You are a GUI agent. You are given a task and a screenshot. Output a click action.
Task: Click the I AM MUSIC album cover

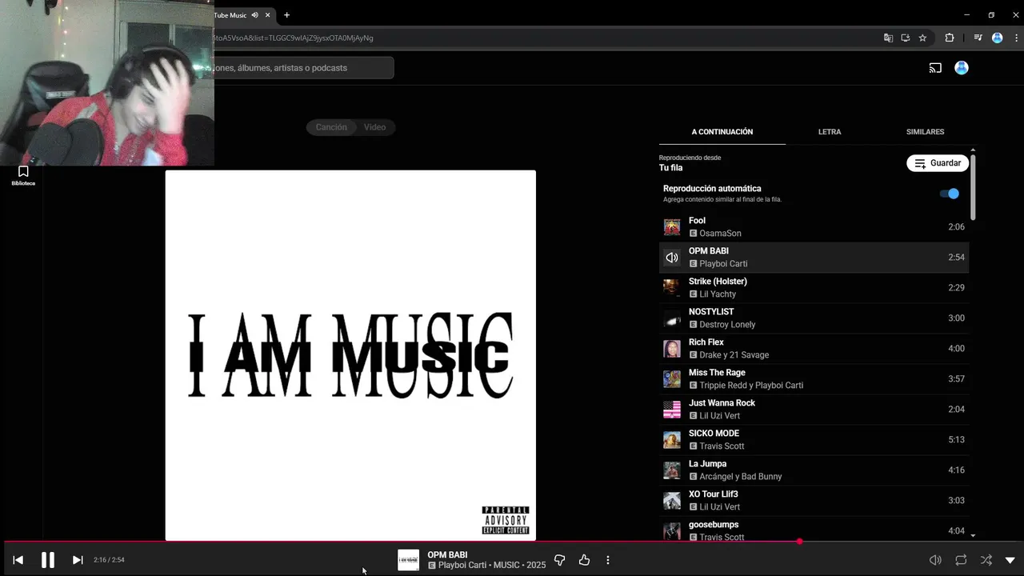tap(350, 355)
